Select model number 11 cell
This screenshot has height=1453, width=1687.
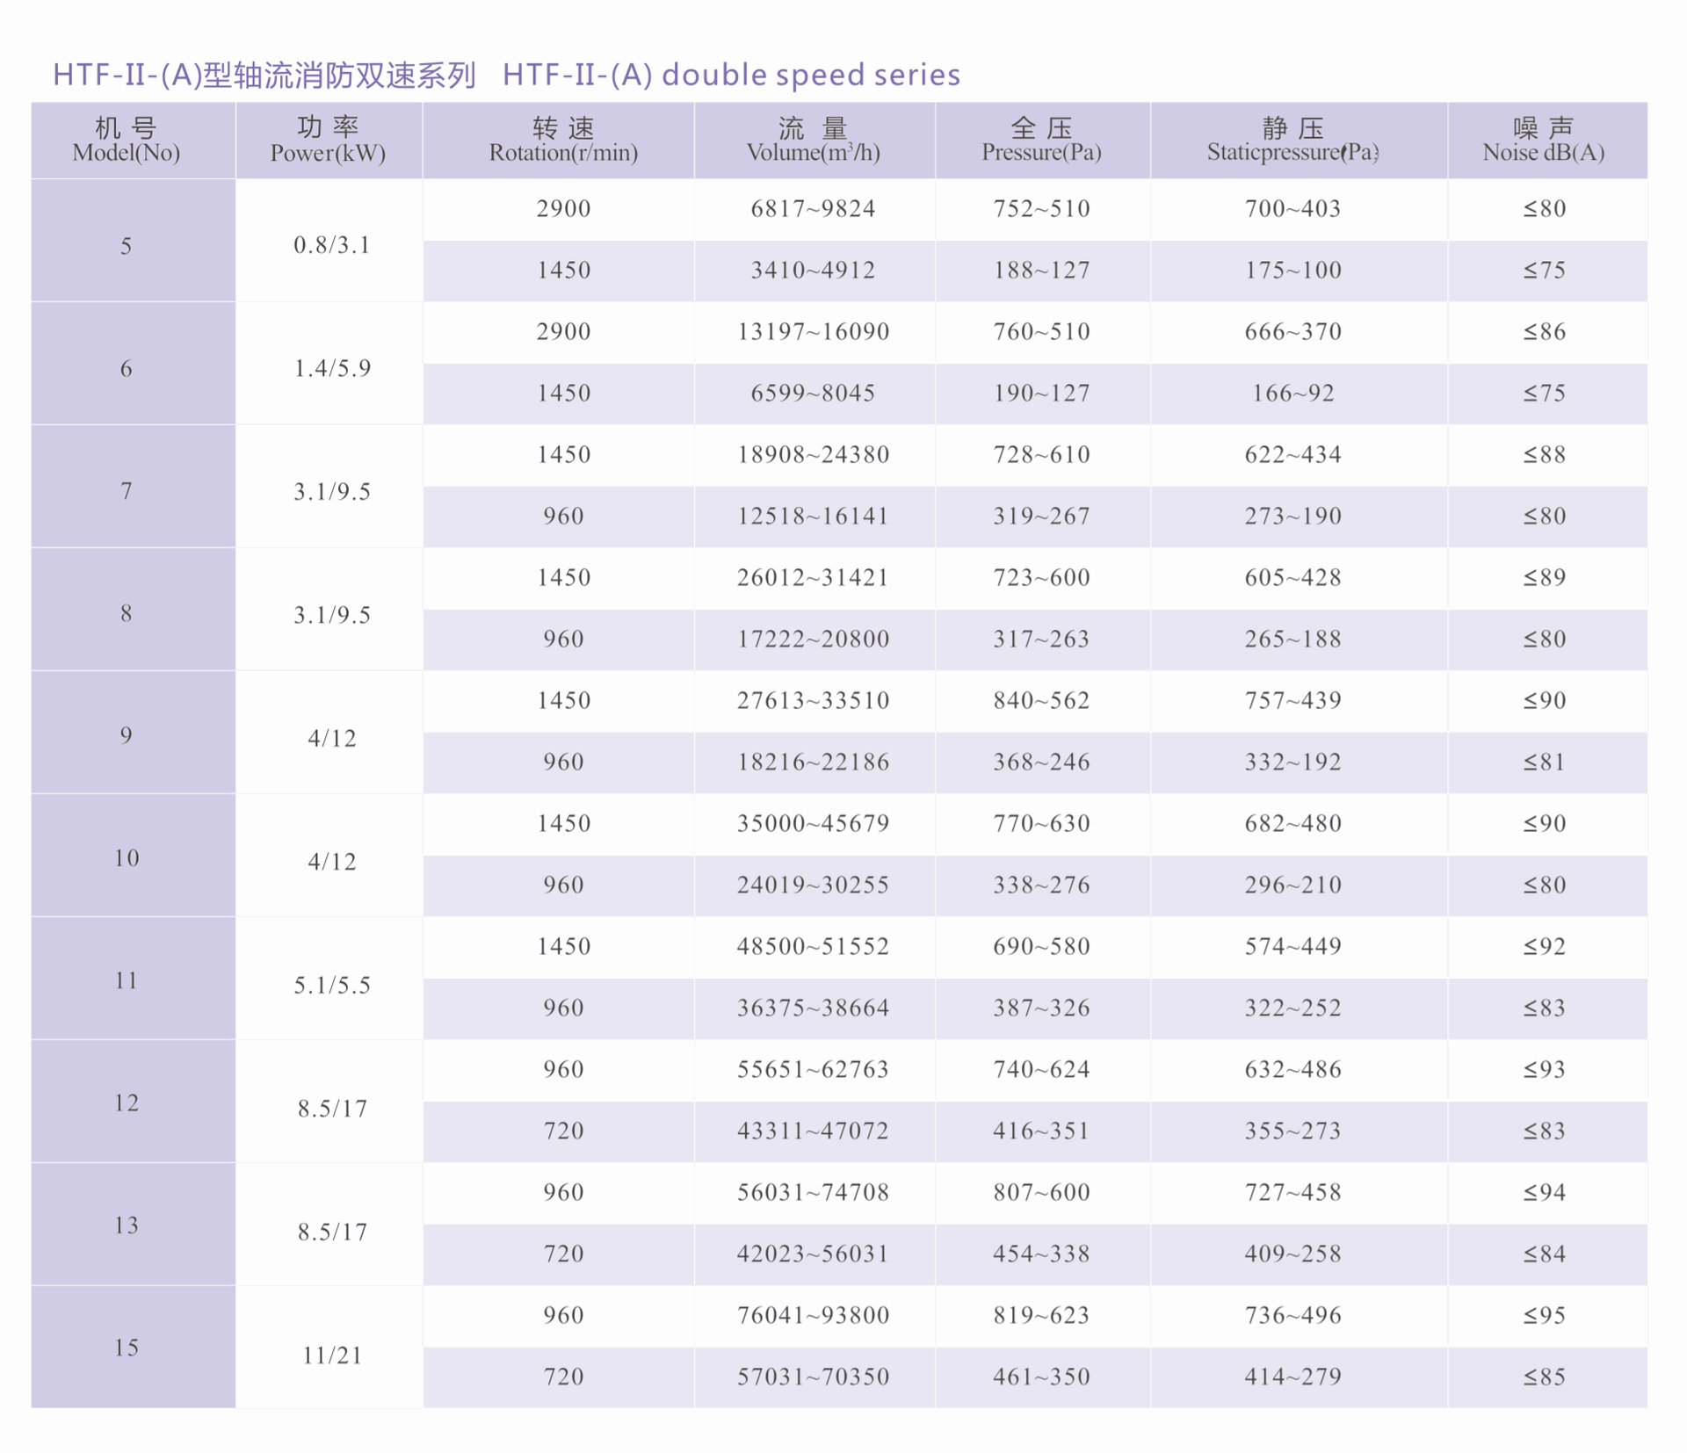click(x=134, y=979)
